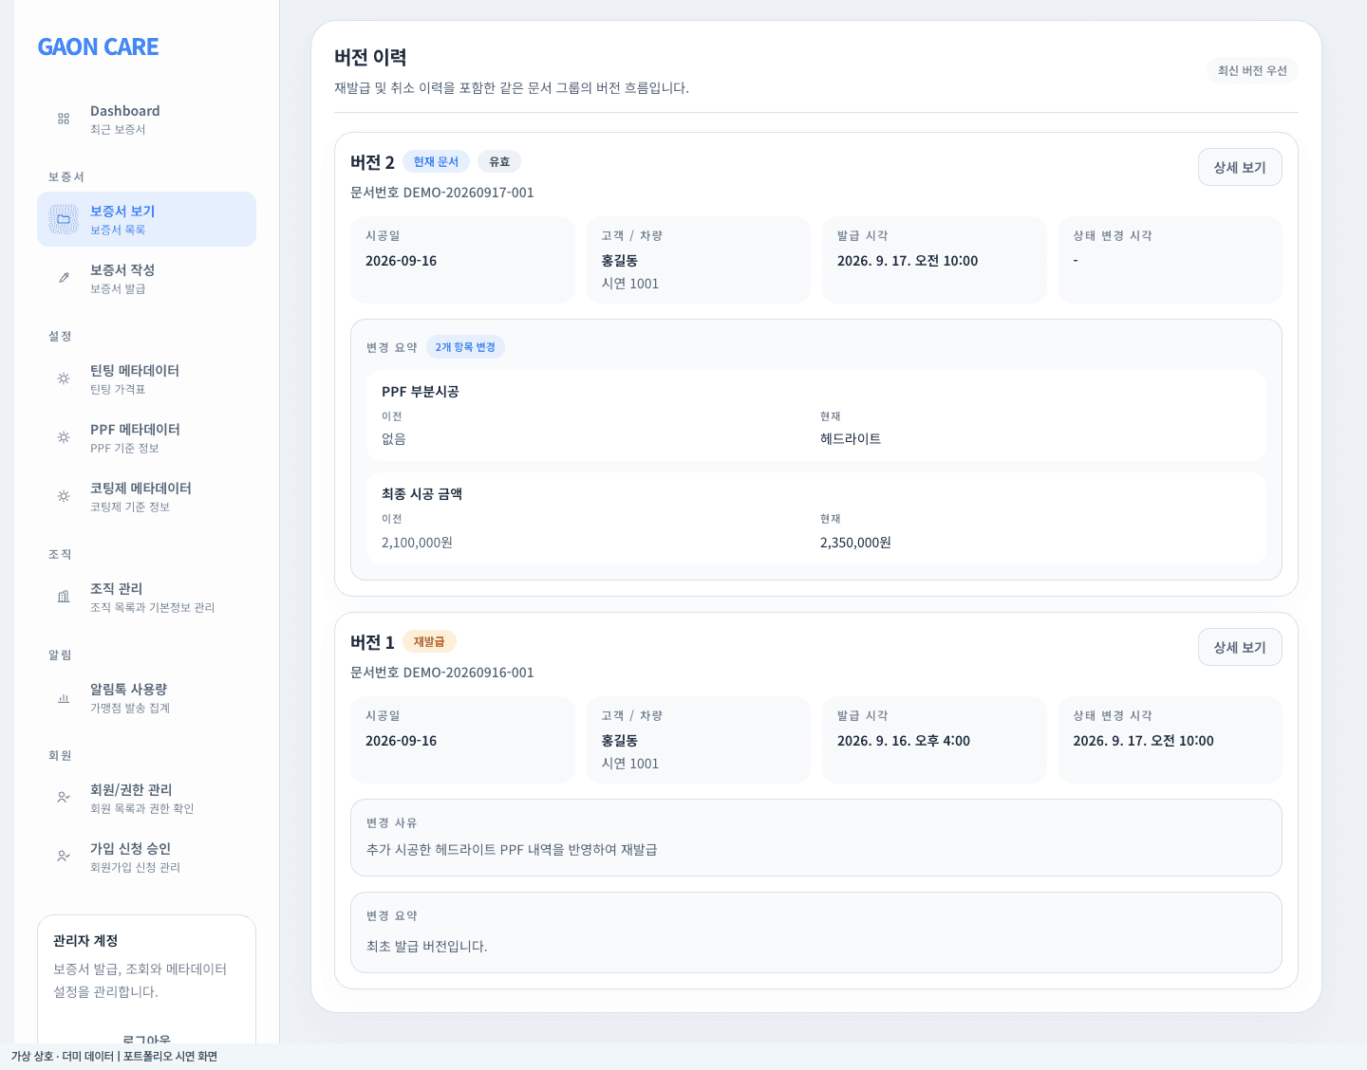Viewport: 1367px width, 1070px height.
Task: Click the 알림톡 사용량 chart icon
Action: point(64,697)
